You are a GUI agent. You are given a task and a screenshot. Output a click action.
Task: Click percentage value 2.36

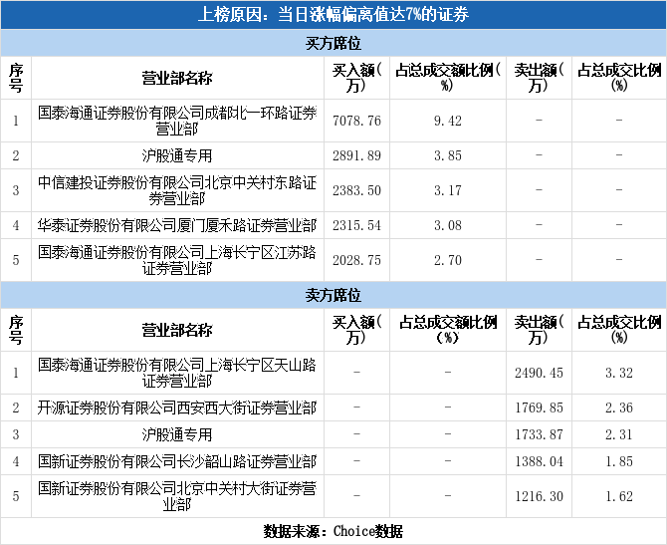(619, 408)
